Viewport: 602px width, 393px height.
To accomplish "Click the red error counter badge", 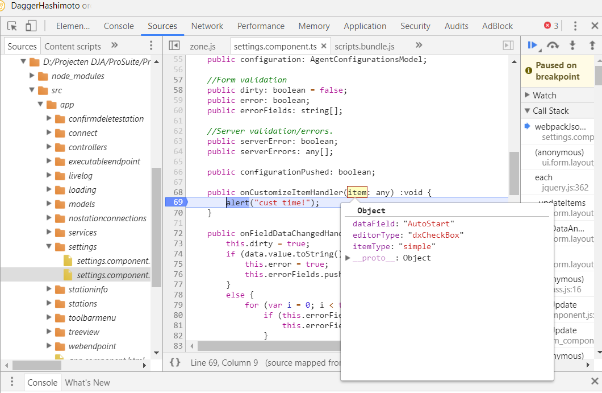I will pos(549,26).
